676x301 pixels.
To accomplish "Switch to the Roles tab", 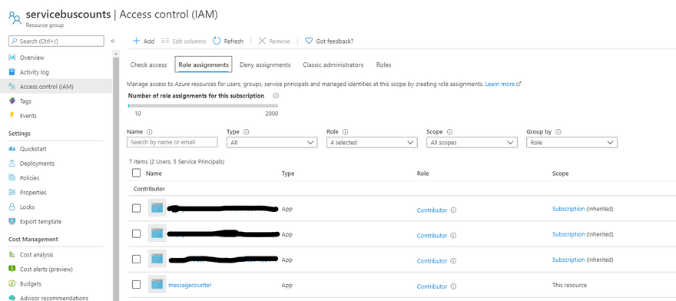I will (x=383, y=64).
